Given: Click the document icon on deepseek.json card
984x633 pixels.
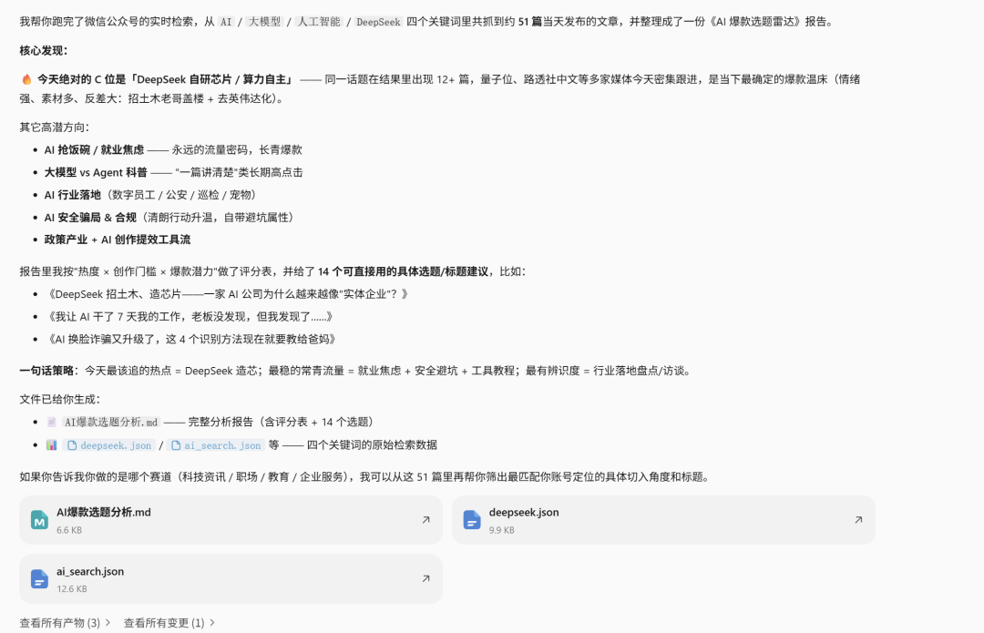Looking at the screenshot, I should point(471,519).
